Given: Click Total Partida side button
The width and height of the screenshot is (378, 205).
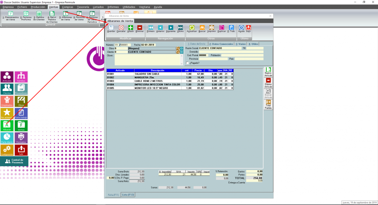Looking at the screenshot, I should [x=268, y=105].
